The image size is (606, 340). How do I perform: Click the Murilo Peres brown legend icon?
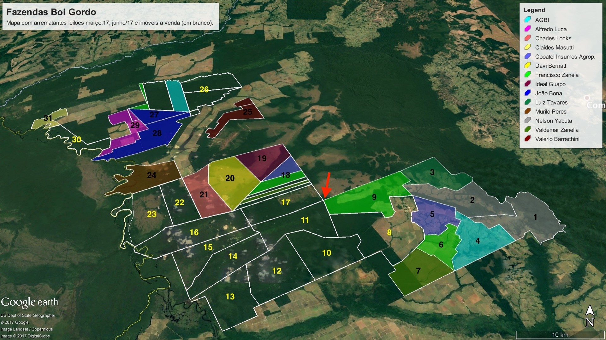coord(527,111)
